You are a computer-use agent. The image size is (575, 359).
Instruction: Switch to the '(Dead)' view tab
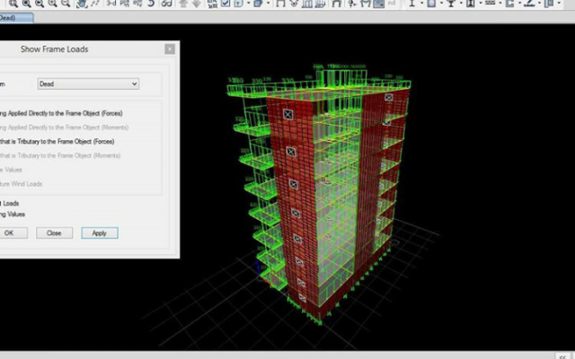click(16, 18)
